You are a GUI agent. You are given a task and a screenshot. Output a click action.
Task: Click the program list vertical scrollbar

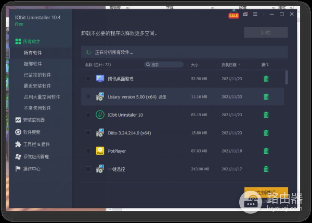pos(286,78)
